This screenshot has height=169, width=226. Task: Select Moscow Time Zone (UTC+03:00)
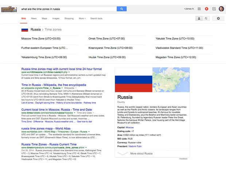(41, 39)
